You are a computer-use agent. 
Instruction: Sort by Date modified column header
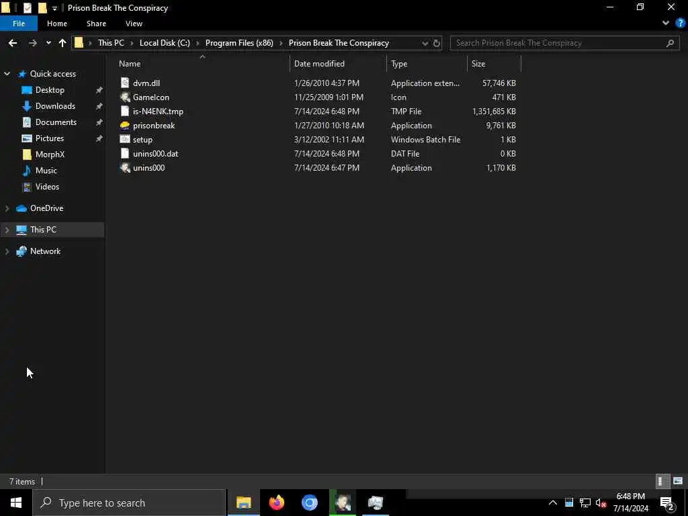click(319, 64)
